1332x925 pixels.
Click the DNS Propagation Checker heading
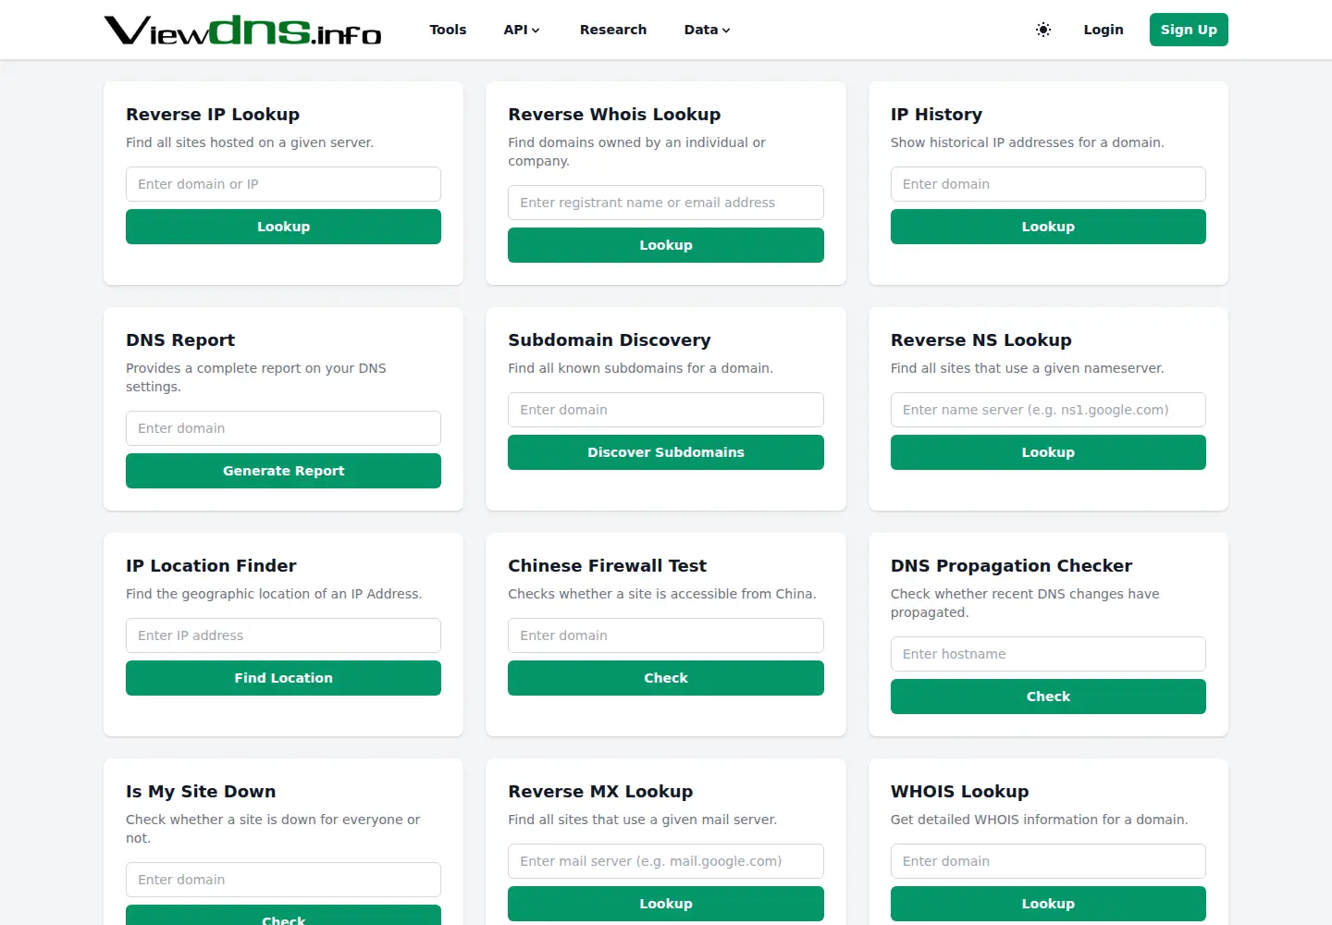pos(1011,566)
